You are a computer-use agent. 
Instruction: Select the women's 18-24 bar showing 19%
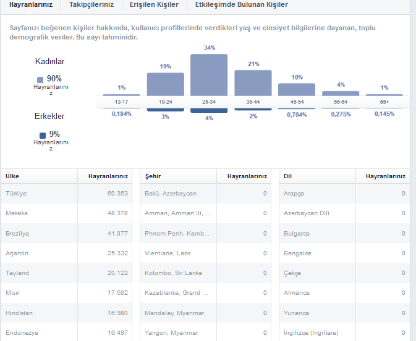[165, 84]
